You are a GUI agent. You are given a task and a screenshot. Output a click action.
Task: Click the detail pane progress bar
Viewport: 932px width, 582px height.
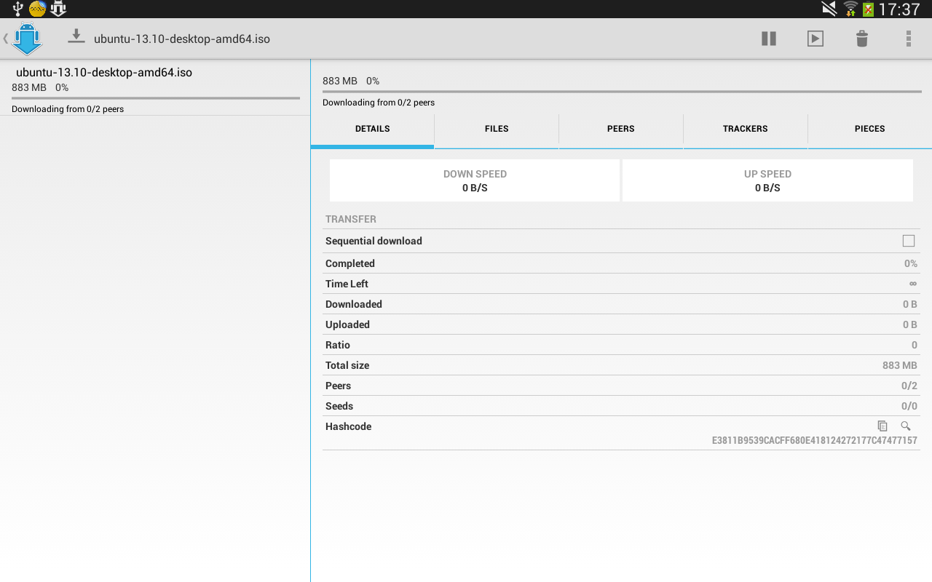point(622,92)
